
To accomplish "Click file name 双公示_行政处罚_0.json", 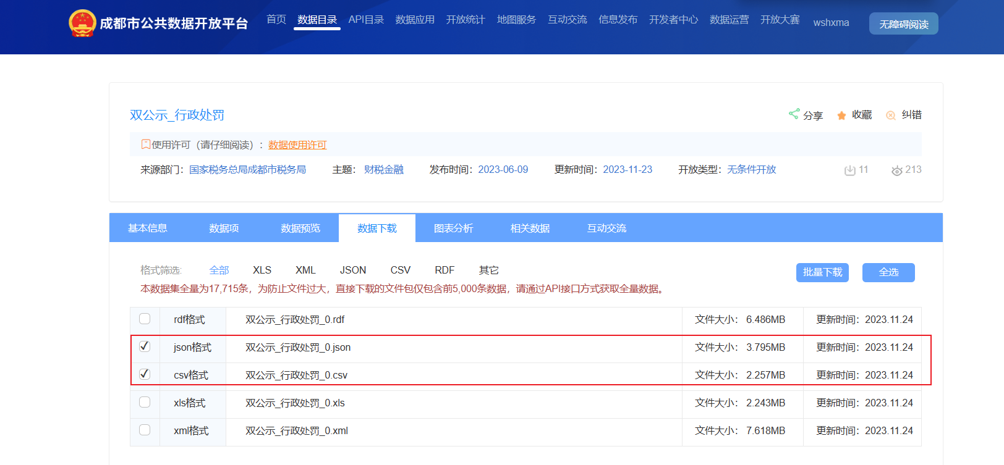I will coord(298,347).
